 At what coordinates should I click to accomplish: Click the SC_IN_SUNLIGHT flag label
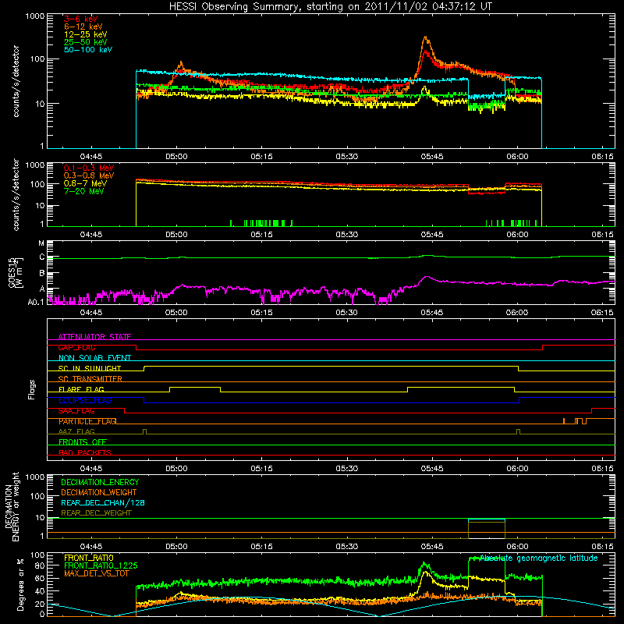90,368
